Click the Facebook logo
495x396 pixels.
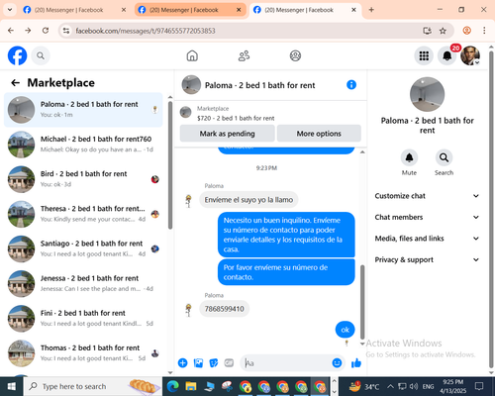coord(17,55)
